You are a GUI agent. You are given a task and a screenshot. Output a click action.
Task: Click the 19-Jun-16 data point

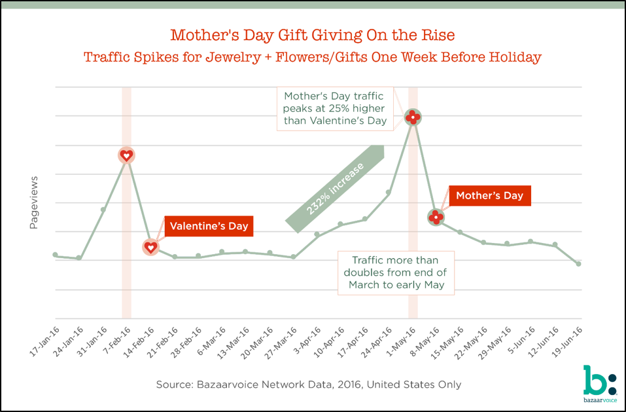(x=578, y=264)
